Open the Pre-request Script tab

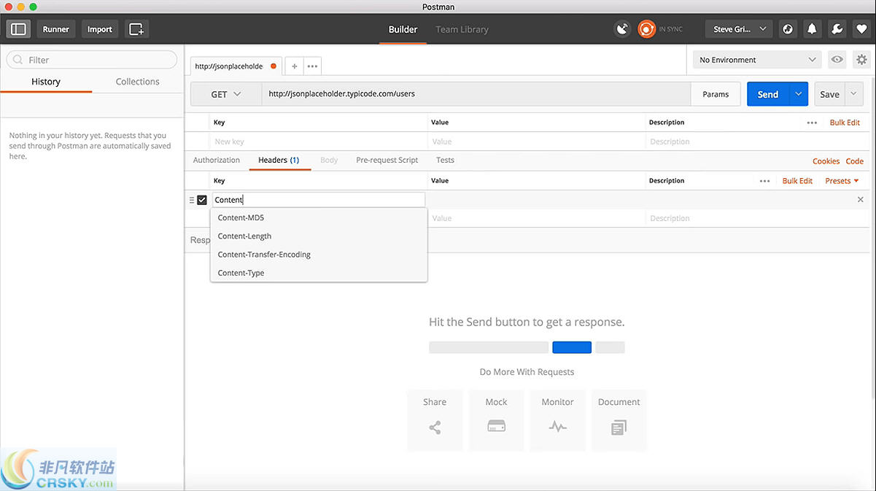[x=387, y=160]
